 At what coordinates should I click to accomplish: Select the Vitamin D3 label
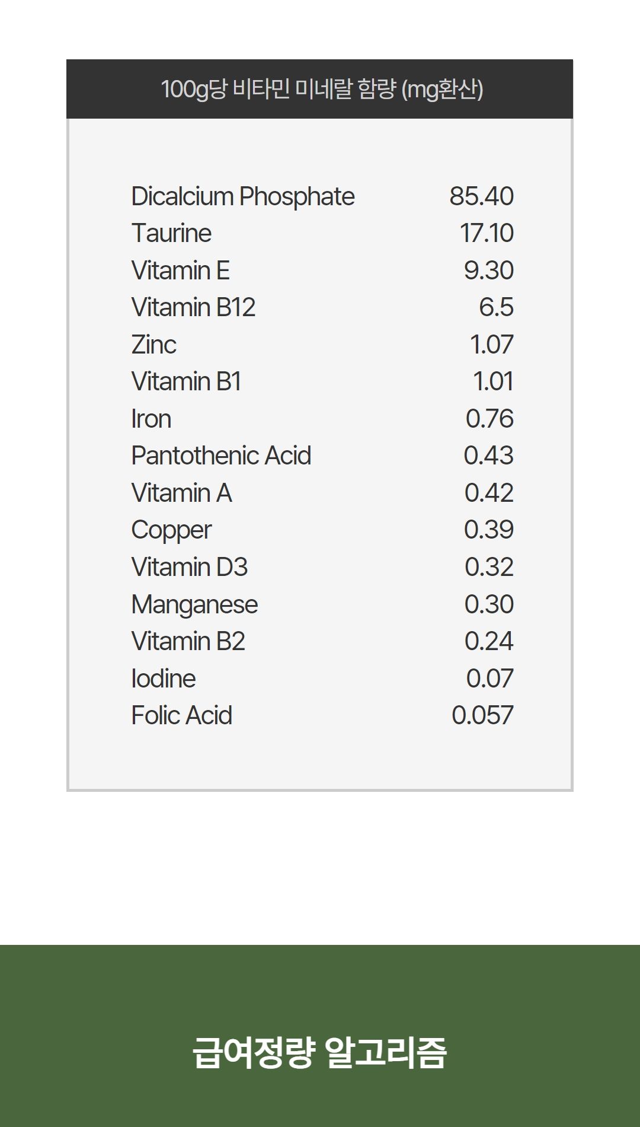click(x=189, y=567)
